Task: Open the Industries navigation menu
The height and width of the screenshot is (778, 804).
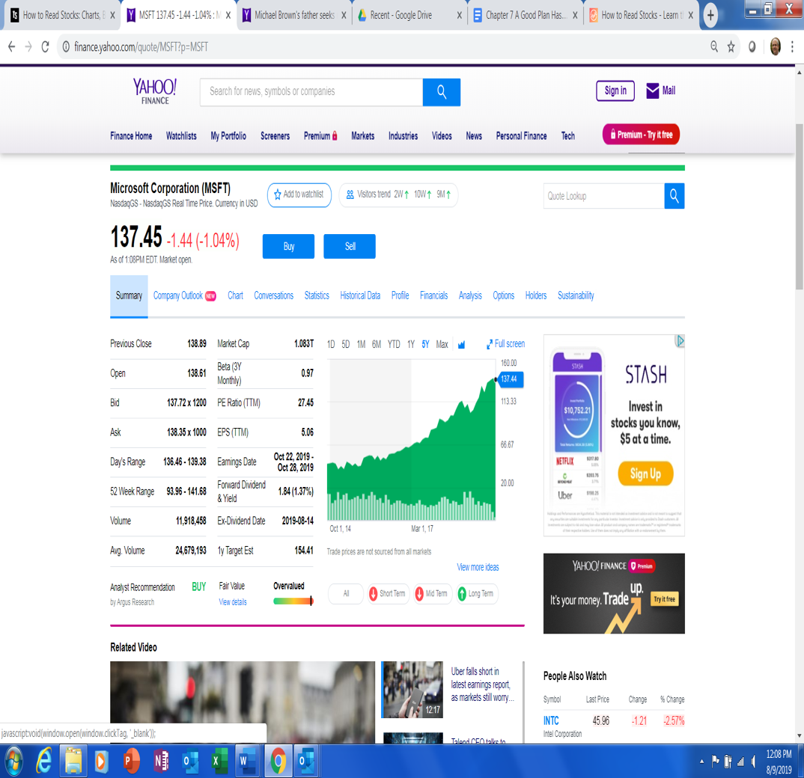Action: (x=403, y=136)
